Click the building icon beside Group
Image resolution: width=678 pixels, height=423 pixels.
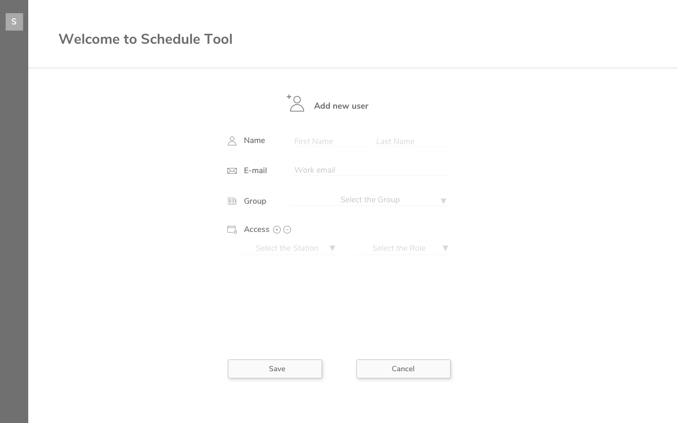232,201
